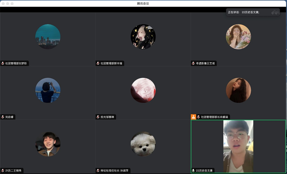This screenshot has height=174, width=287.
Task: Click muted mic icon beside 21历二王锦秀
Action: pyautogui.click(x=3, y=171)
